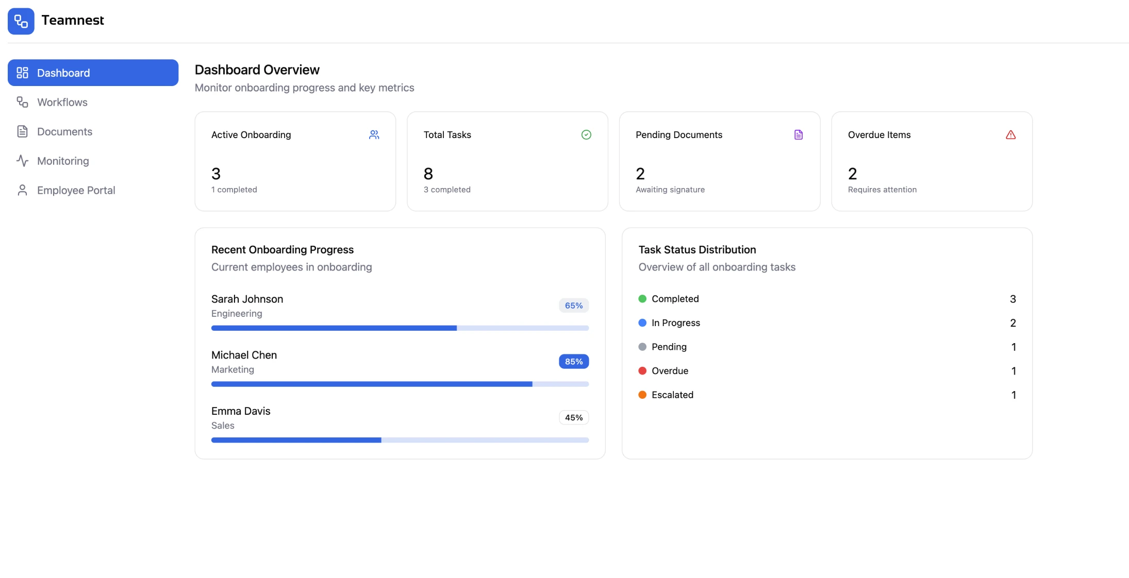Click Sarah Johnson's 65% progress badge

[573, 305]
